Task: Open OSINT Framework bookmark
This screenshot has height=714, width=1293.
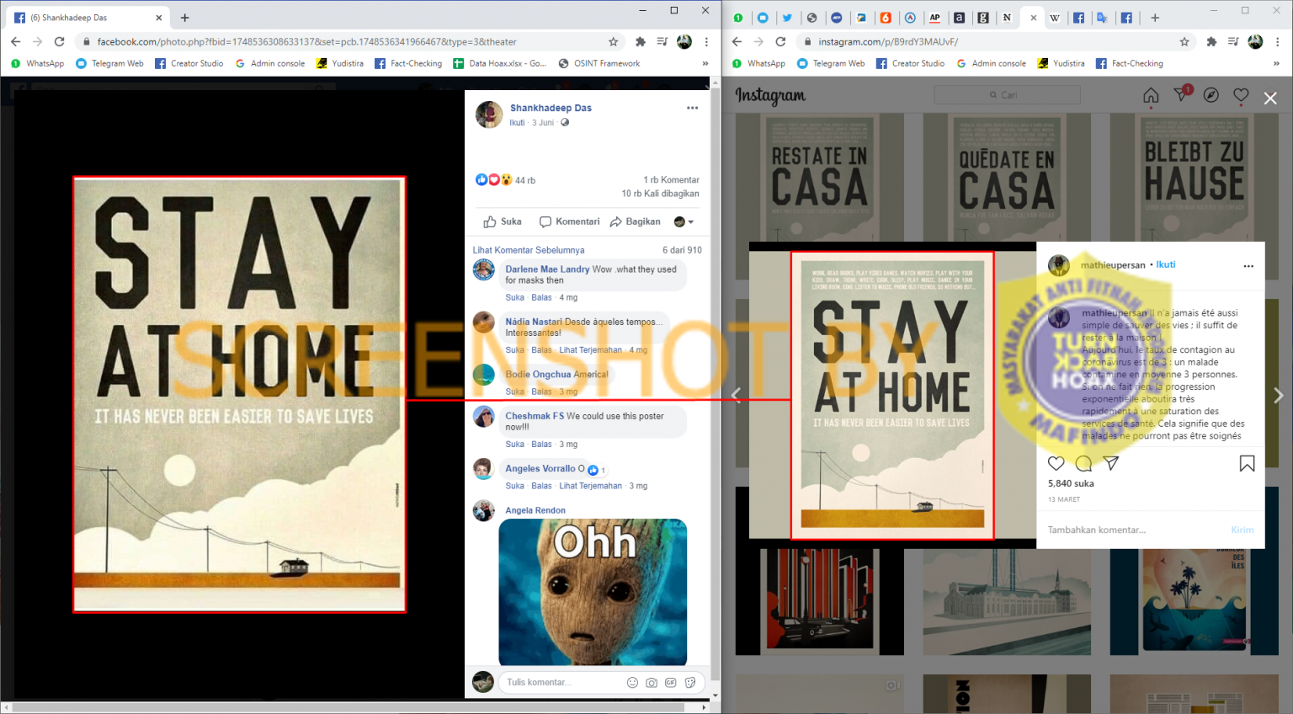Action: pyautogui.click(x=599, y=63)
